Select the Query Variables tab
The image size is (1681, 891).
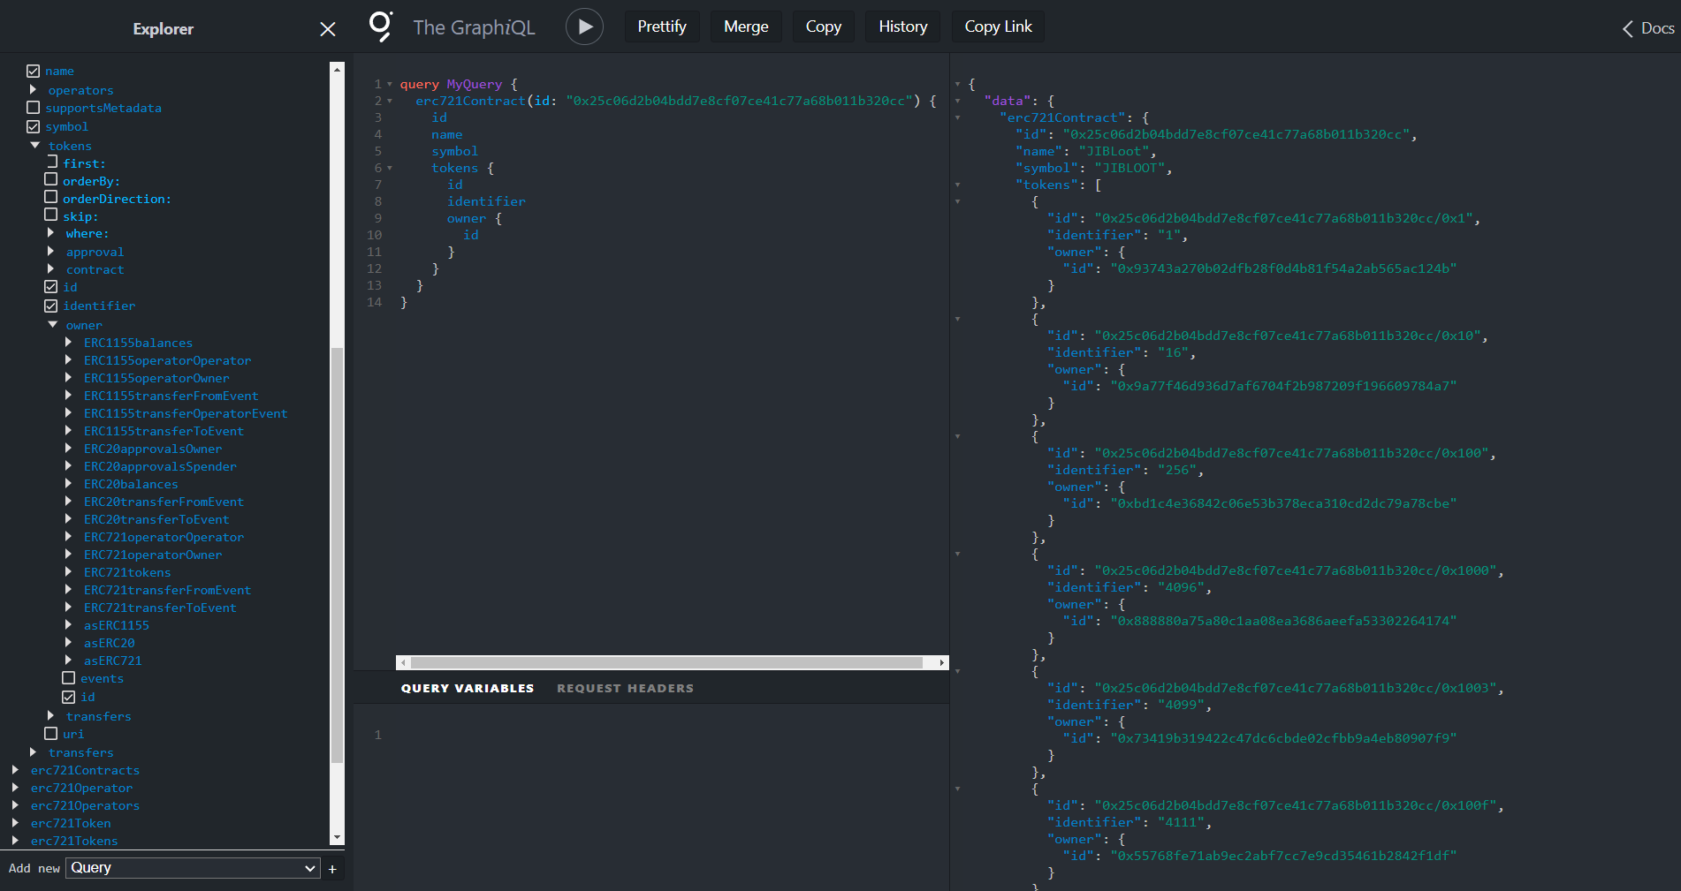(467, 688)
